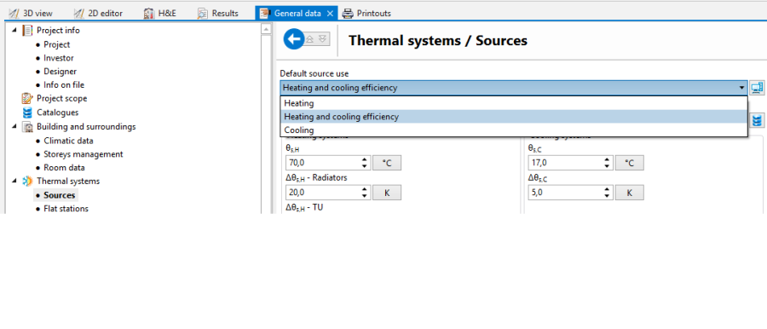Image resolution: width=767 pixels, height=329 pixels.
Task: Select the Room data tree item
Action: pos(64,167)
